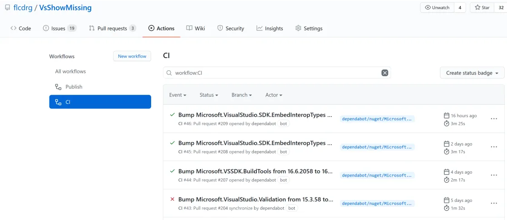The height and width of the screenshot is (220, 507).
Task: Open the Bump Microsoft.VSSDK.BuildTools run
Action: click(256, 171)
